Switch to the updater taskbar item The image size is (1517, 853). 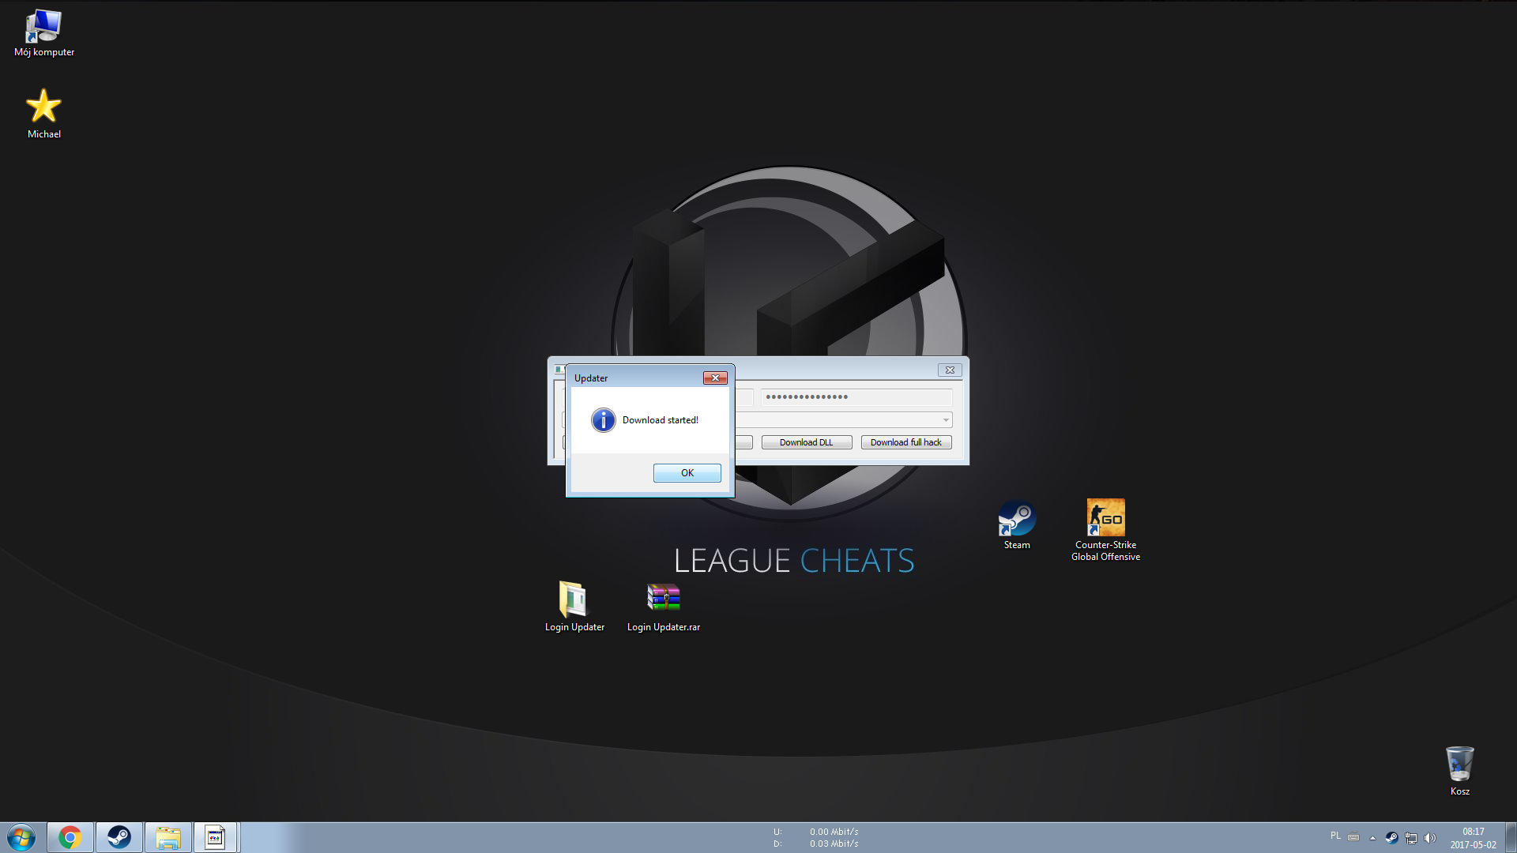[215, 837]
